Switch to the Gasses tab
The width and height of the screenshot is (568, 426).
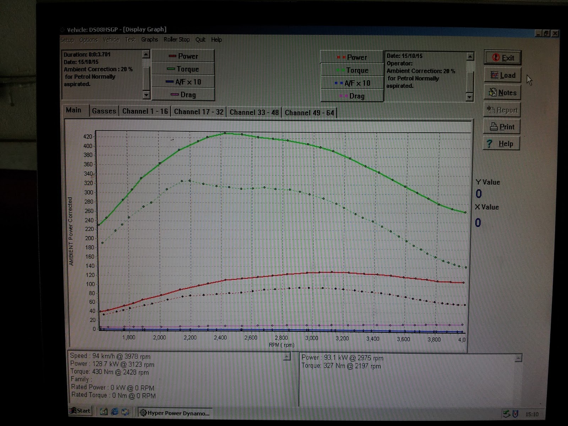pos(104,111)
